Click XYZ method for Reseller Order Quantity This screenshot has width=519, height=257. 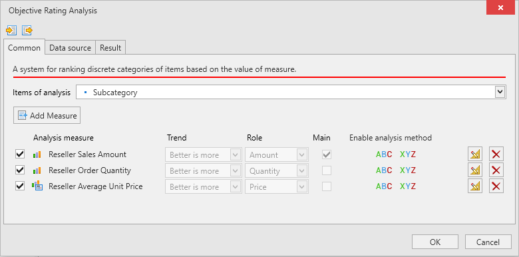click(x=408, y=170)
